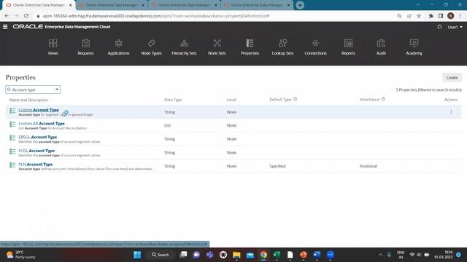Open Academy
The width and height of the screenshot is (467, 262).
[x=414, y=47]
